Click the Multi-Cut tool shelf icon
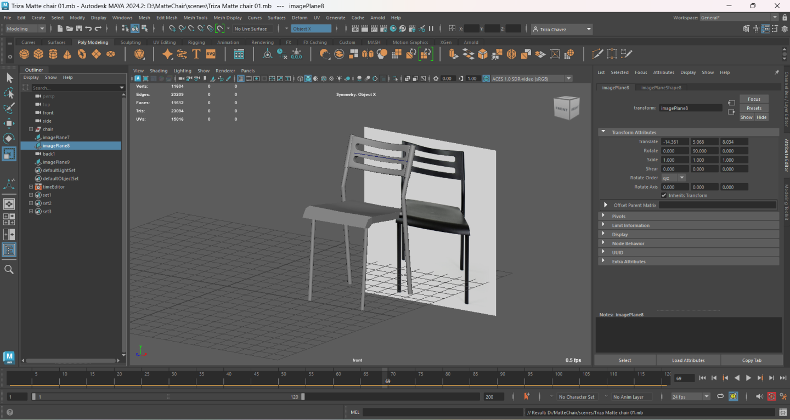 point(597,54)
